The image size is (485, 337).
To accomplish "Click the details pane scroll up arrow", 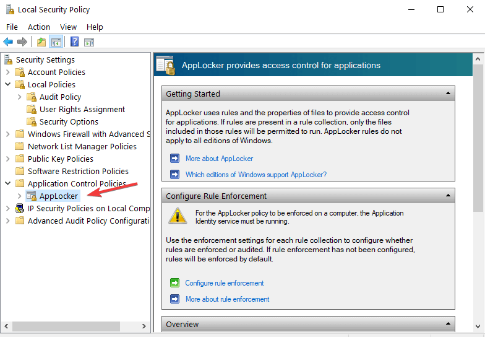I will pyautogui.click(x=478, y=59).
